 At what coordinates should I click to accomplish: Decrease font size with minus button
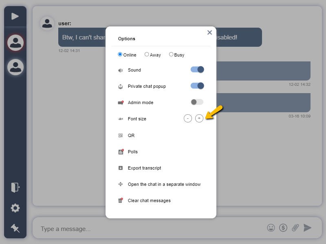(187, 118)
